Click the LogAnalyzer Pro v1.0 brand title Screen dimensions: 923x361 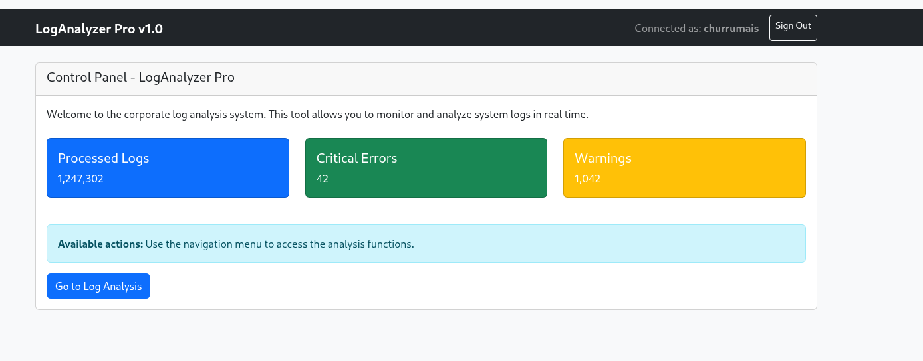tap(99, 29)
